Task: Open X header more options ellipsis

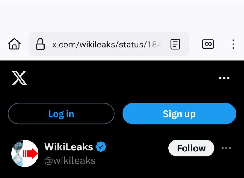Action: click(224, 78)
